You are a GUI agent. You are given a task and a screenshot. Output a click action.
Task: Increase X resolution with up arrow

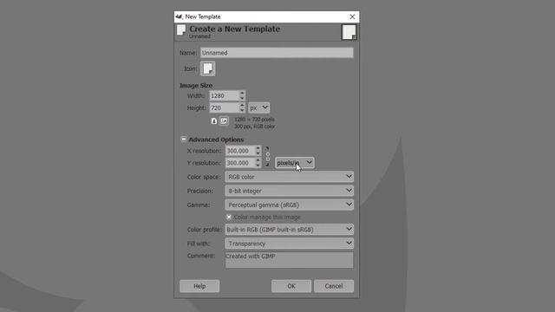coord(258,148)
